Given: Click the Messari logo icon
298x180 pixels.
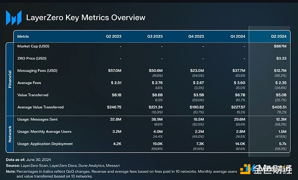Looking at the screenshot, I should 14,18.
